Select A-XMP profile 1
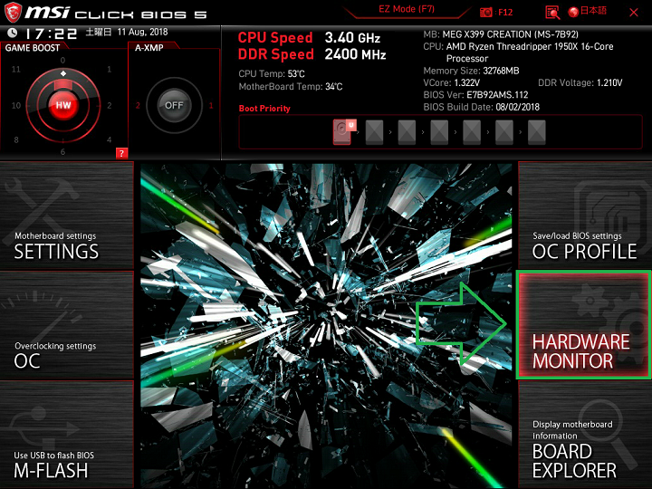 click(211, 105)
